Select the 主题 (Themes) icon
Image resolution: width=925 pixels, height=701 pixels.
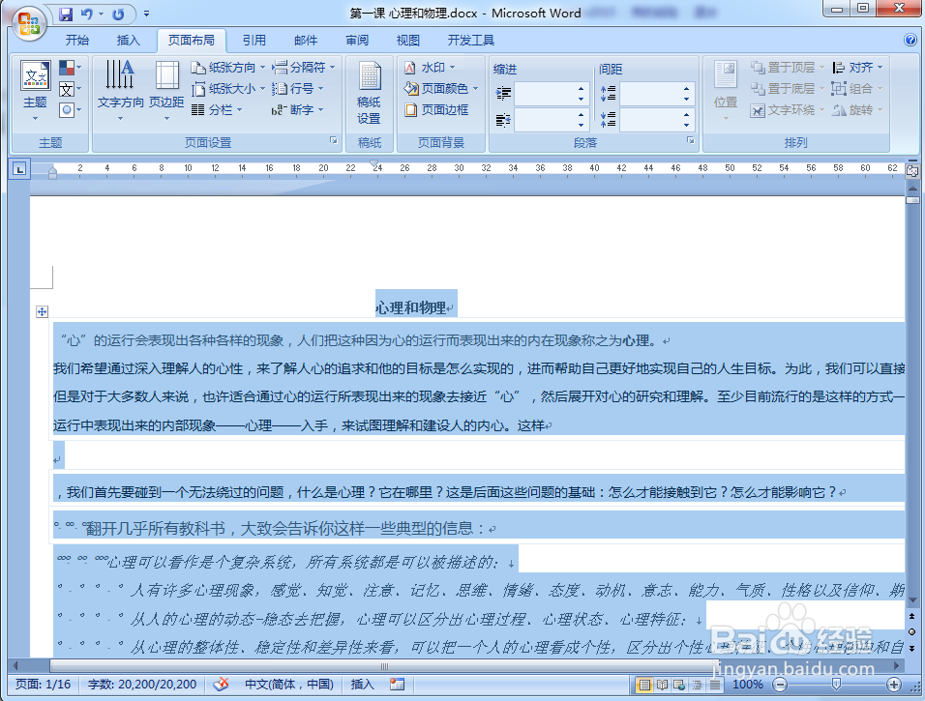click(x=34, y=82)
